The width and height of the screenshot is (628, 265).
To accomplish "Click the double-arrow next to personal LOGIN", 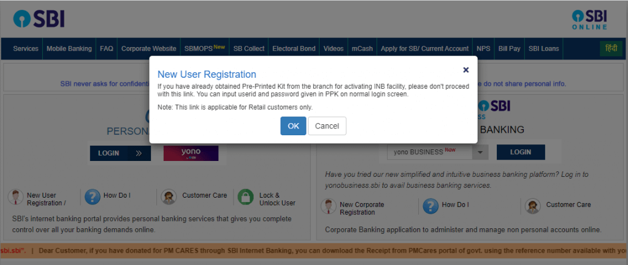I will pos(139,153).
